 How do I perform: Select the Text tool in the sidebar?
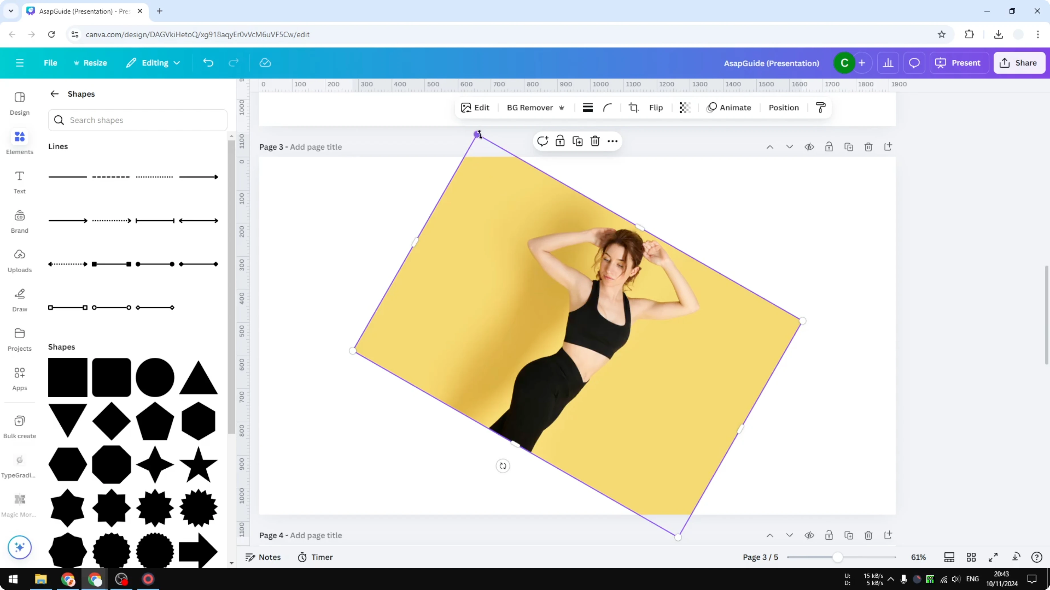(x=19, y=182)
